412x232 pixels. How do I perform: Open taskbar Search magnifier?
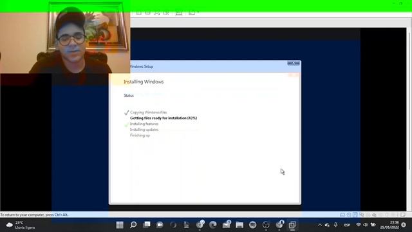(x=133, y=225)
